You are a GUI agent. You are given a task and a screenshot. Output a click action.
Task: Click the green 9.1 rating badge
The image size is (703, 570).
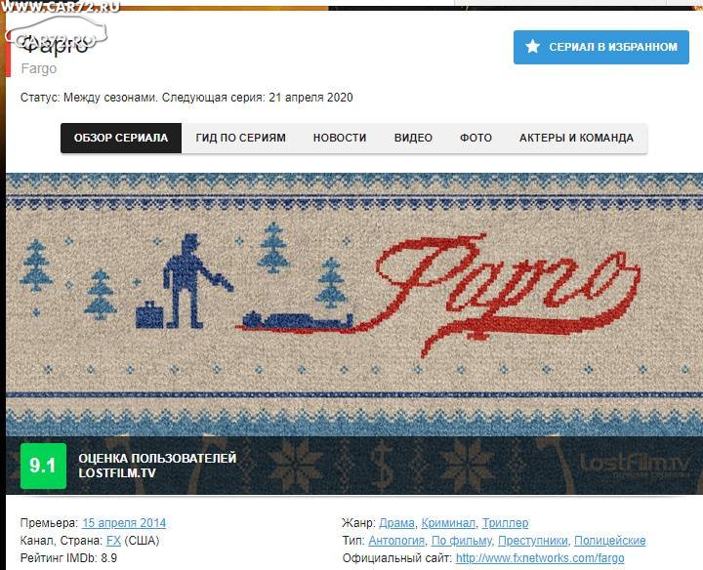pyautogui.click(x=44, y=466)
